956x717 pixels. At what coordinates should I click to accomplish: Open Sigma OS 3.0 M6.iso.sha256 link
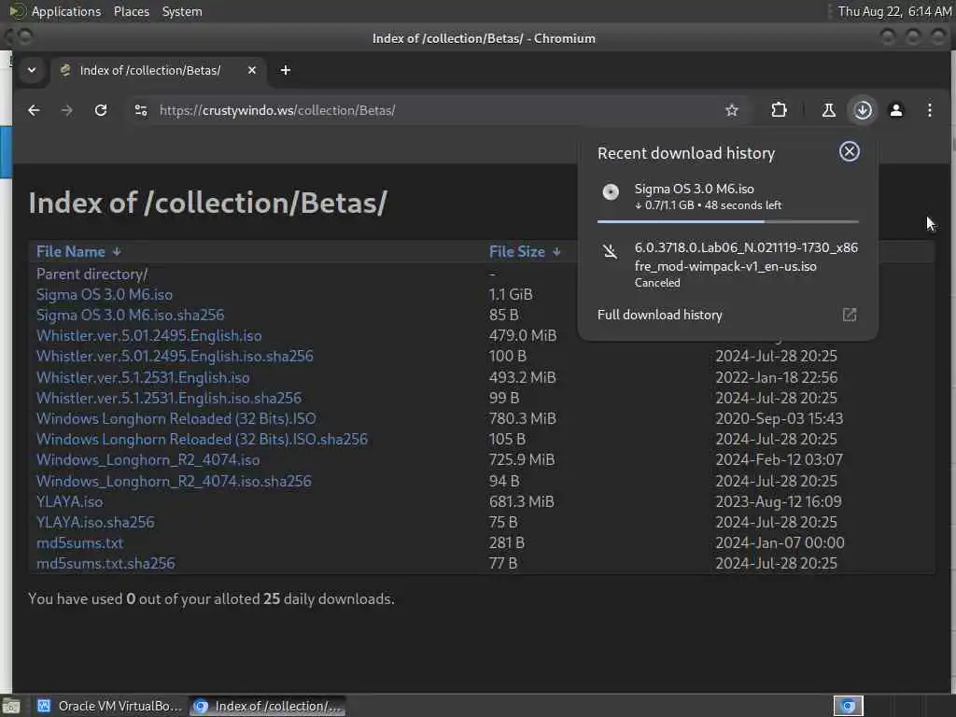pyautogui.click(x=131, y=316)
